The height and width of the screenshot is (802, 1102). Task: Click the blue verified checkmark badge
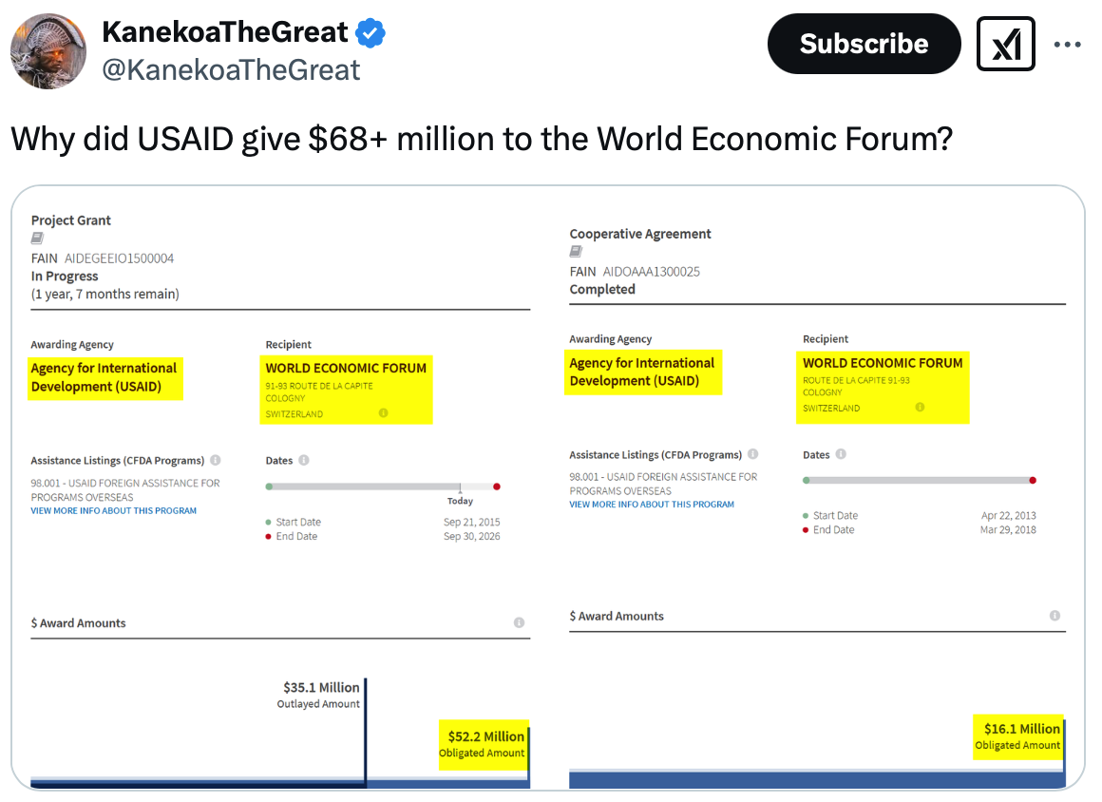click(x=370, y=33)
